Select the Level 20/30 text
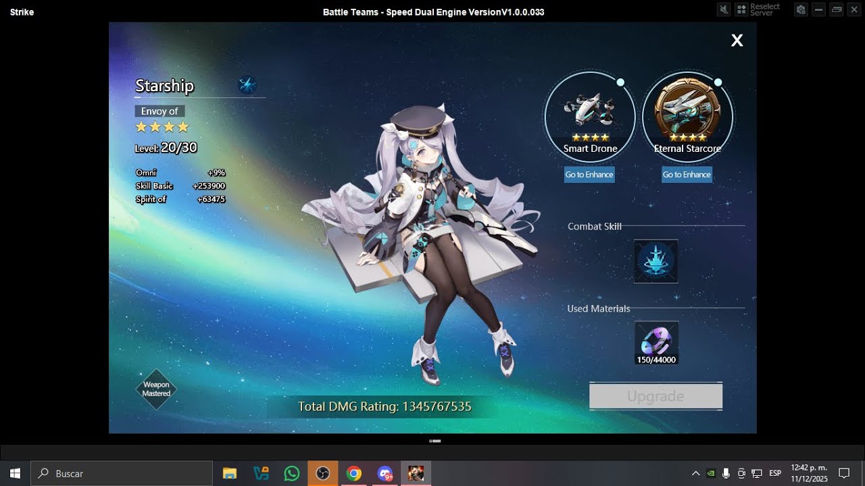This screenshot has width=865, height=486. coord(166,148)
